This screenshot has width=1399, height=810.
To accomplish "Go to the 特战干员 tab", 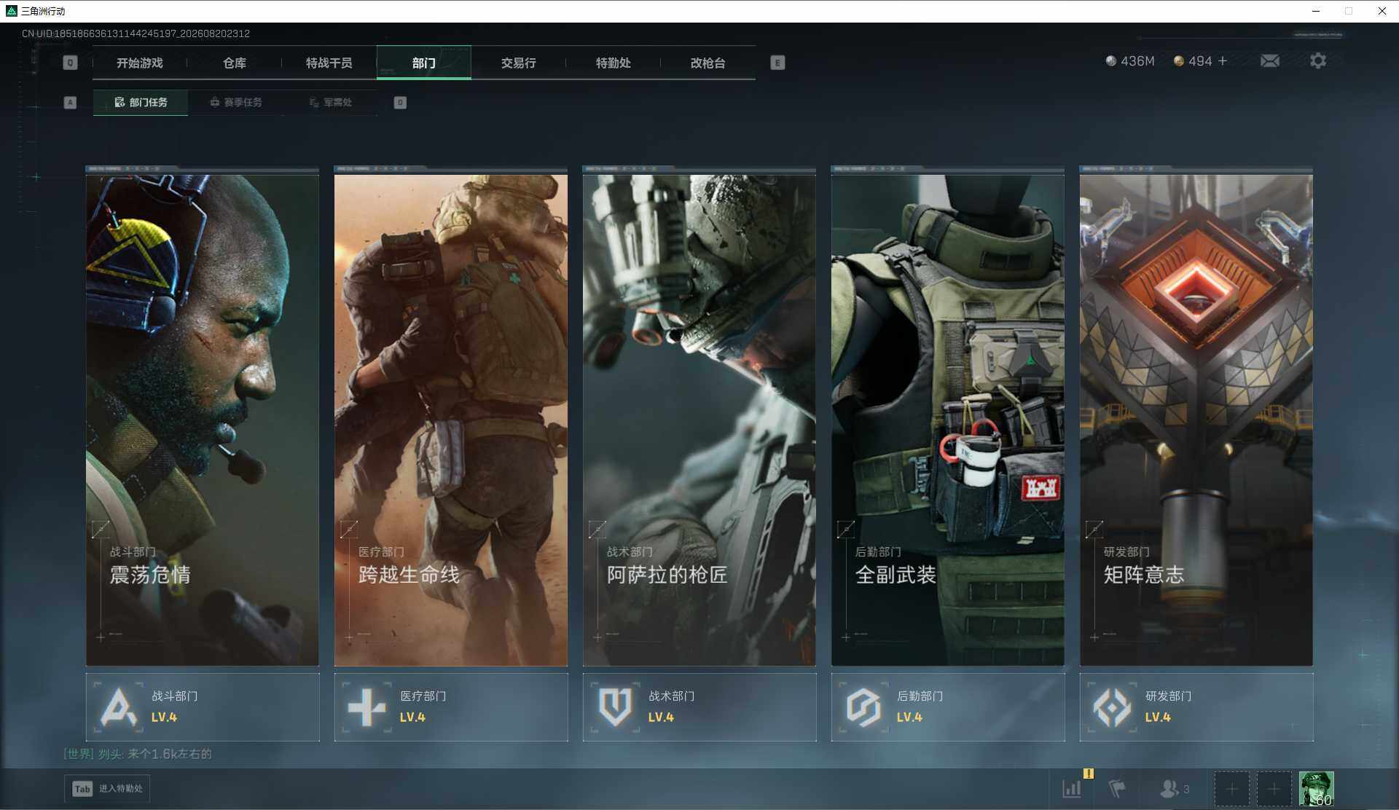I will point(329,63).
